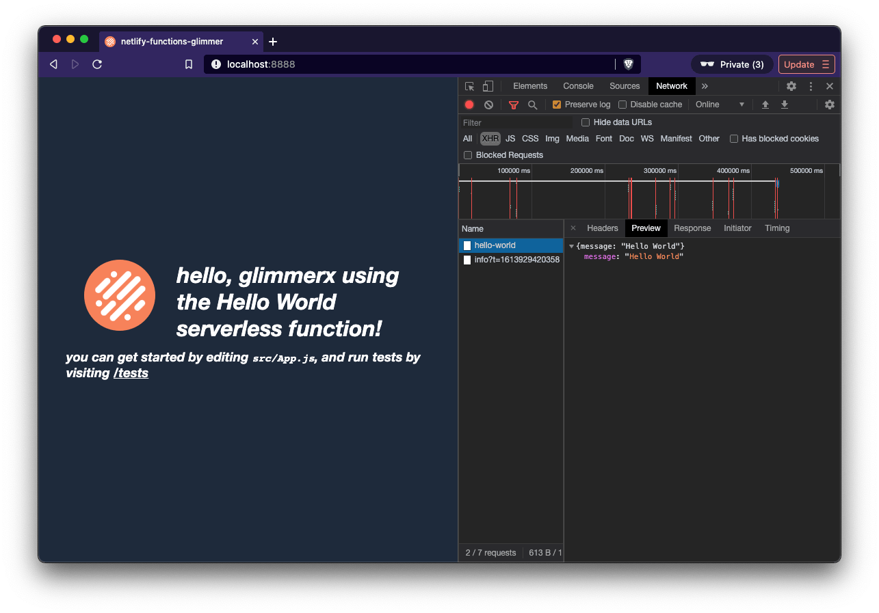Viewport: 879px width, 613px height.
Task: Collapse the Hello World message object
Action: tap(572, 245)
